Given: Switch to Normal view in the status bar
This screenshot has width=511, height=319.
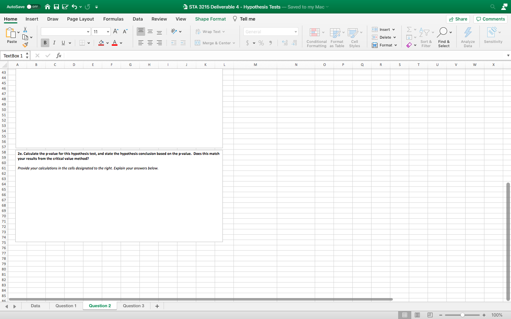Looking at the screenshot, I should (405, 315).
